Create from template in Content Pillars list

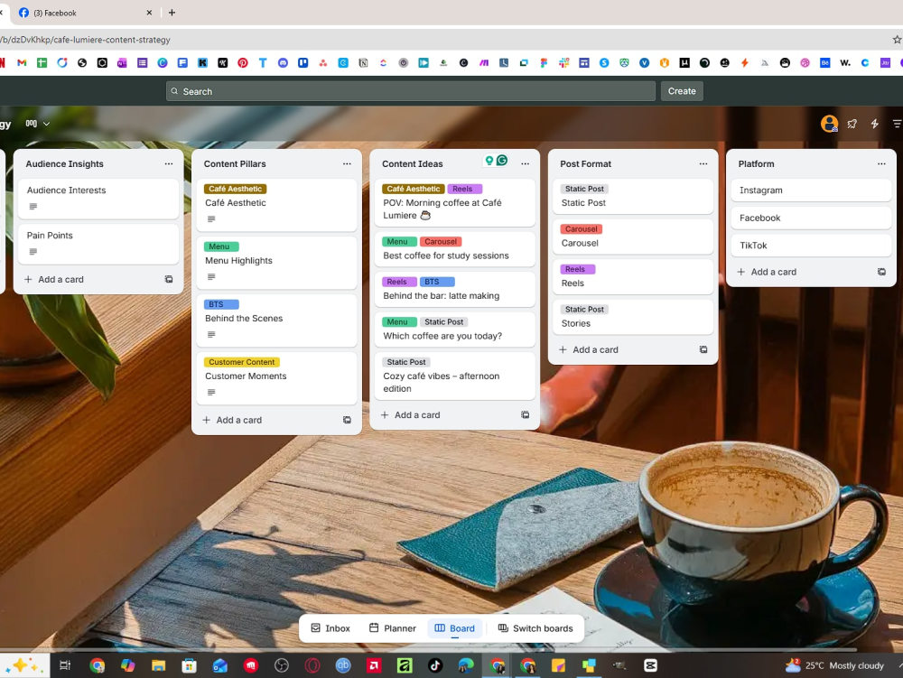coord(347,420)
